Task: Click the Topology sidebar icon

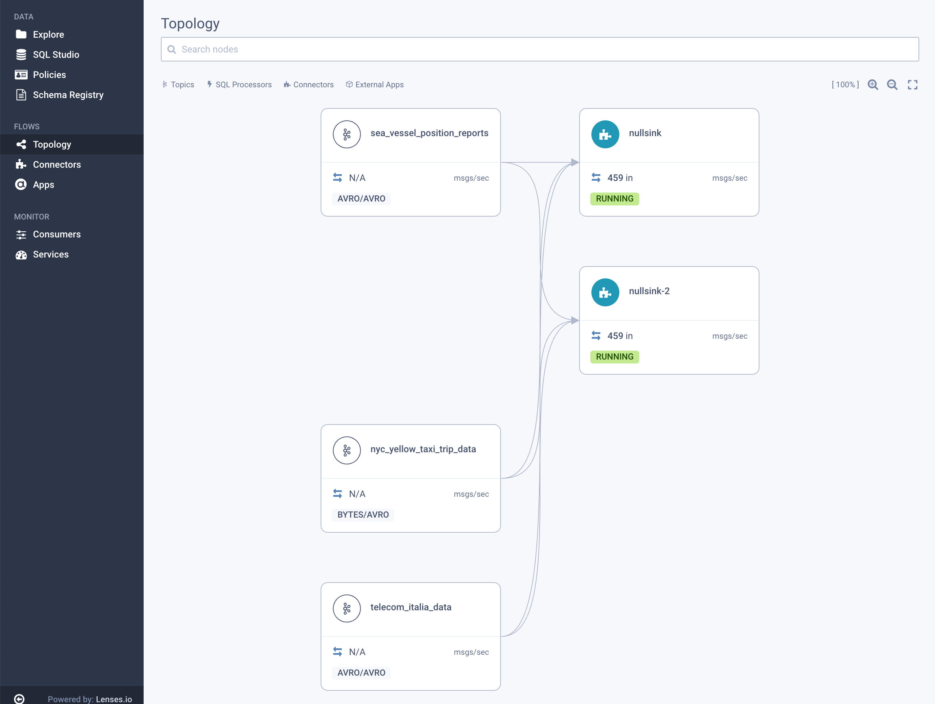Action: coord(21,144)
